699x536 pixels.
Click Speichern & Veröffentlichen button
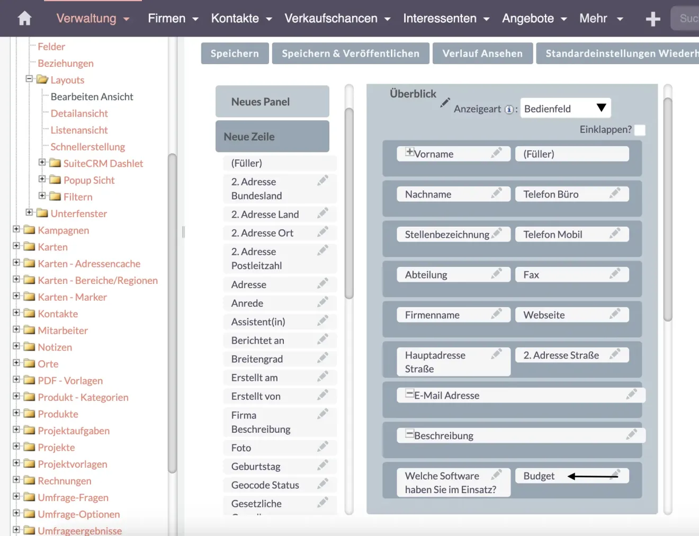click(351, 53)
